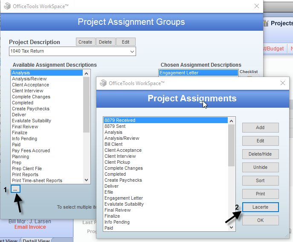Select Analysis in Project Assignments list

coord(166,132)
